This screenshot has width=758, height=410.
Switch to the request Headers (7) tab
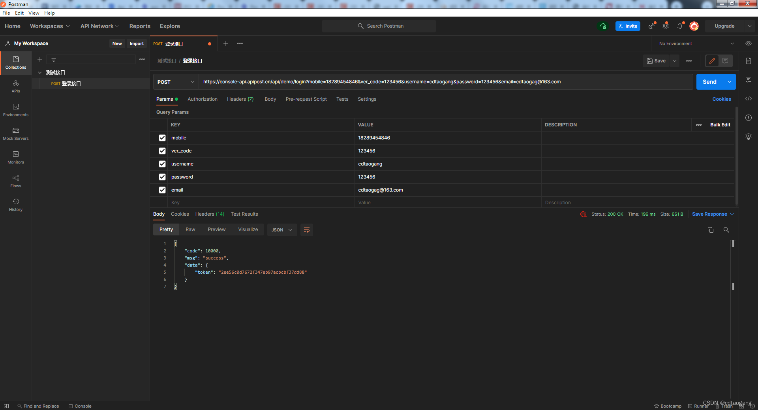click(x=240, y=99)
